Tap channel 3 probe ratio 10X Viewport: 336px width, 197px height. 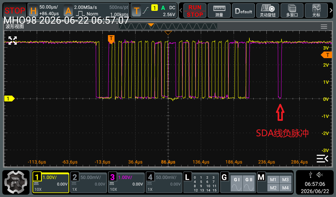click(113, 189)
